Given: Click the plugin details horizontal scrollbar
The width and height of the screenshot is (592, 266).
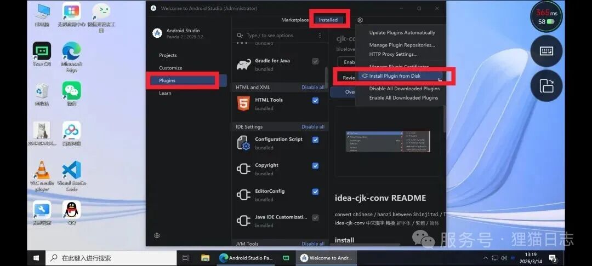Looking at the screenshot, I should [x=365, y=245].
